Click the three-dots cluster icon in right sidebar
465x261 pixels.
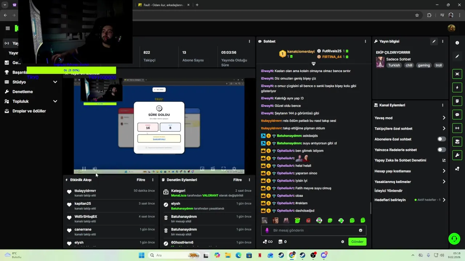pos(457,169)
